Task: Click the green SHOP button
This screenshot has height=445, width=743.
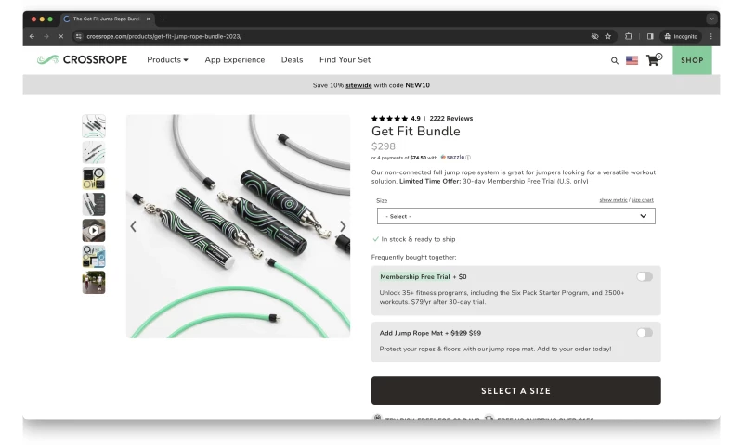Action: click(x=692, y=60)
